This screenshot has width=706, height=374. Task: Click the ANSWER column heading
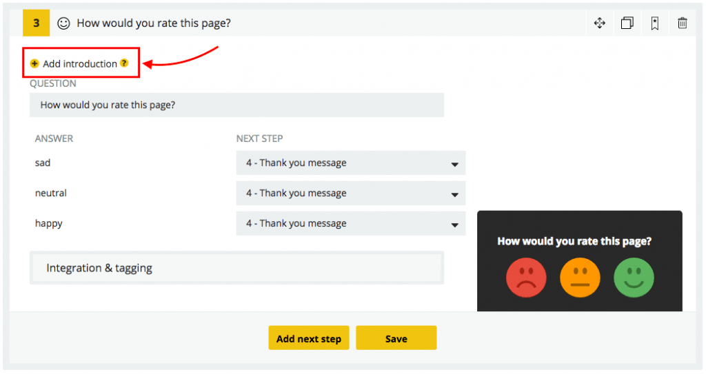point(54,138)
